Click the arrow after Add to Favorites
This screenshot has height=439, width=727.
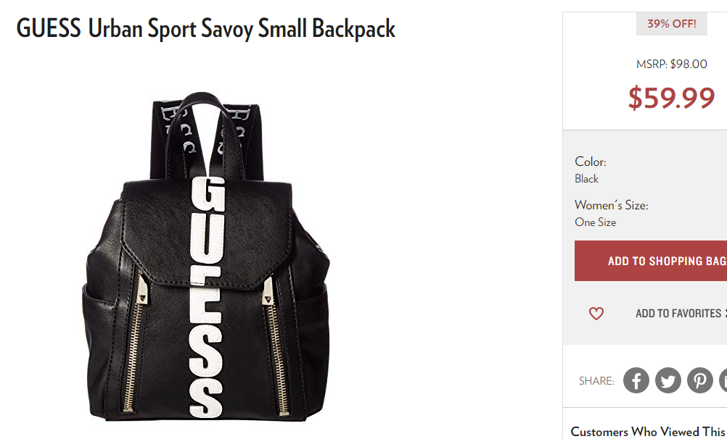click(725, 314)
